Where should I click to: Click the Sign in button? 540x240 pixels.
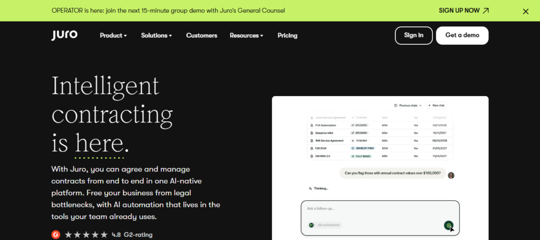click(413, 35)
